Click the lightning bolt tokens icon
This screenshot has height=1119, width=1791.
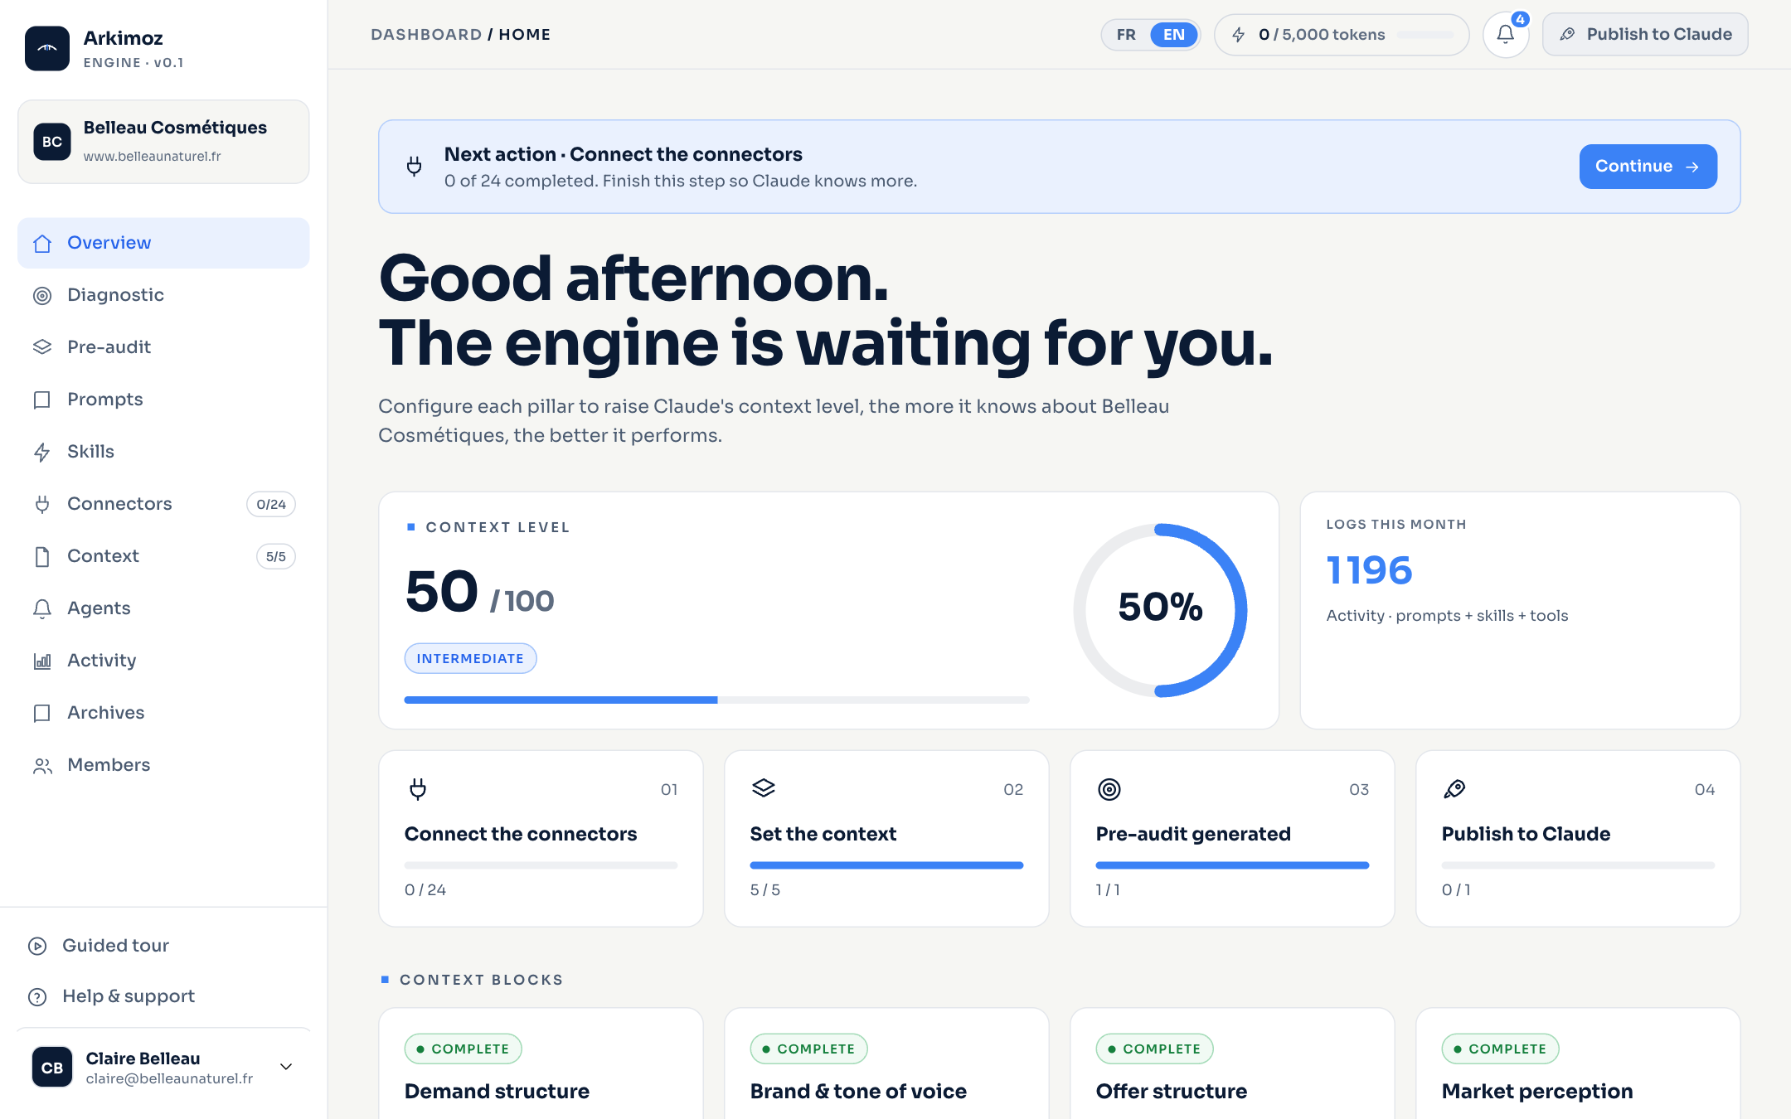tap(1238, 35)
